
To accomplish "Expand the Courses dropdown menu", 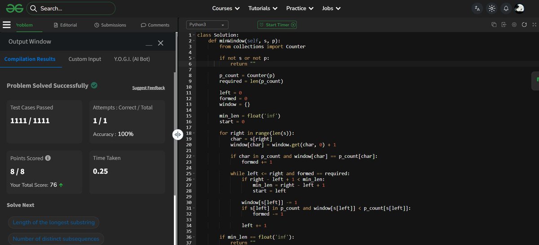I will coord(226,8).
